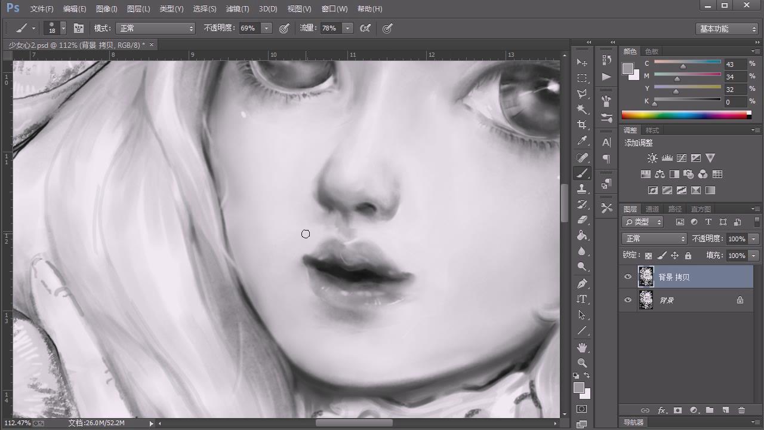The image size is (764, 430).
Task: Delete layer with the trash icon
Action: [741, 410]
